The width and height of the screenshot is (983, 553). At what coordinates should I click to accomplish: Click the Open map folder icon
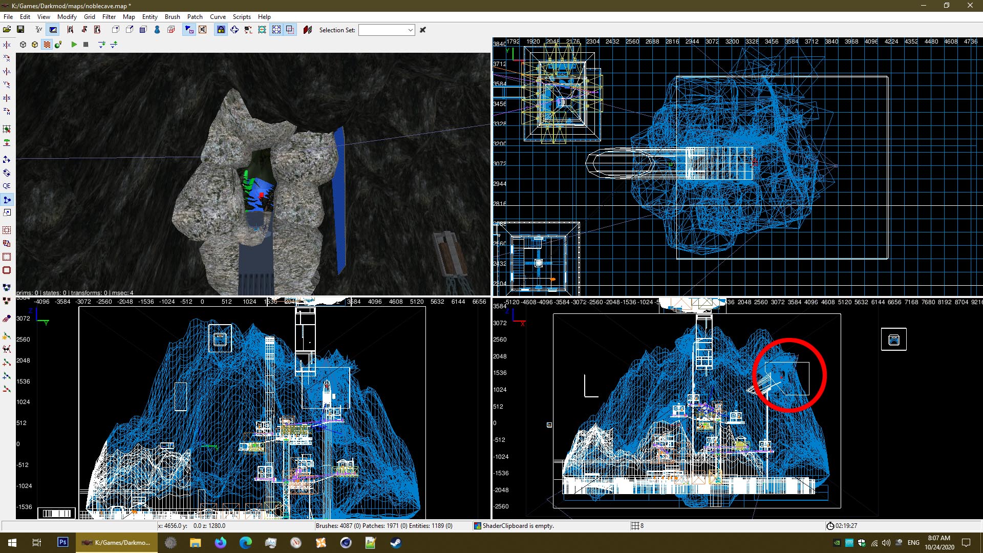coord(7,30)
